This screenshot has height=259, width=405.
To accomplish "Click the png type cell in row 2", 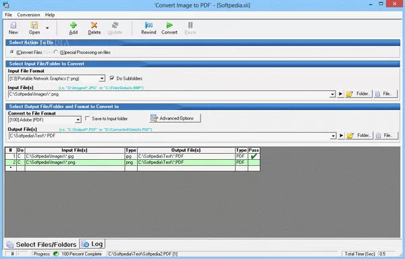I will [x=131, y=163].
